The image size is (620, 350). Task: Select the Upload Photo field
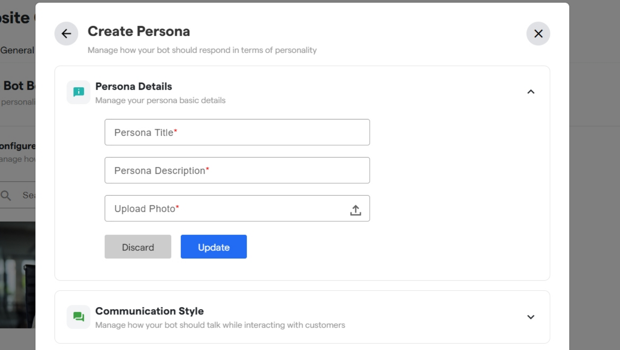[x=237, y=209]
